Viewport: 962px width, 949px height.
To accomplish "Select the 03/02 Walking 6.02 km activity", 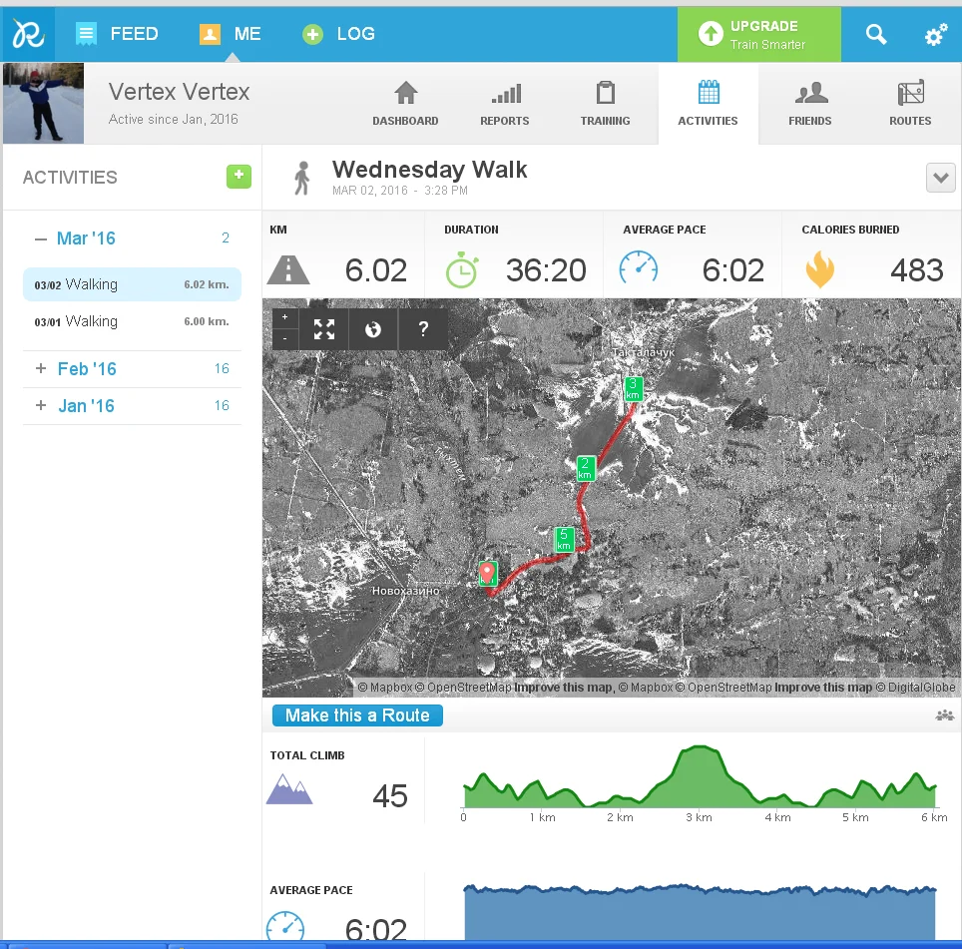I will [132, 284].
